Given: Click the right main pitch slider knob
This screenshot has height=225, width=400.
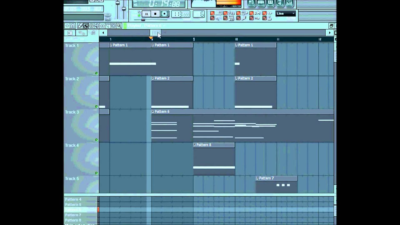Looking at the screenshot, I should point(124,8).
